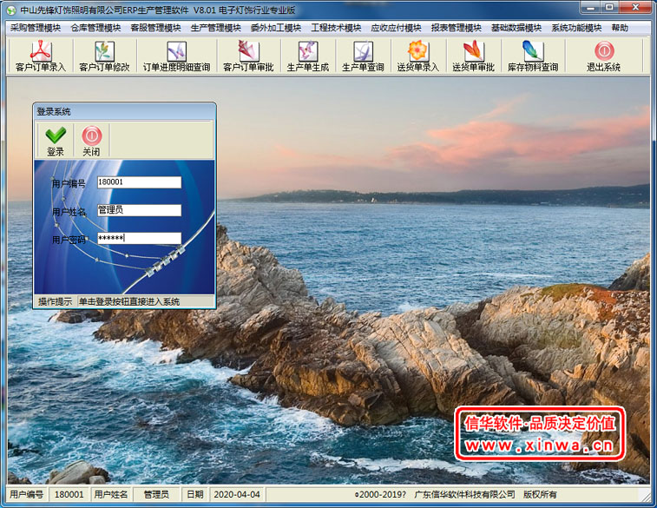Click the 客户订单录入 toolbar icon
This screenshot has height=508, width=657.
tap(40, 56)
